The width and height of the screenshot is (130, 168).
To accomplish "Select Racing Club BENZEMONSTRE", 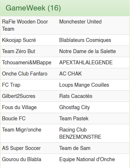I will [x=80, y=133].
